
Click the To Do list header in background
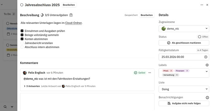7,14
